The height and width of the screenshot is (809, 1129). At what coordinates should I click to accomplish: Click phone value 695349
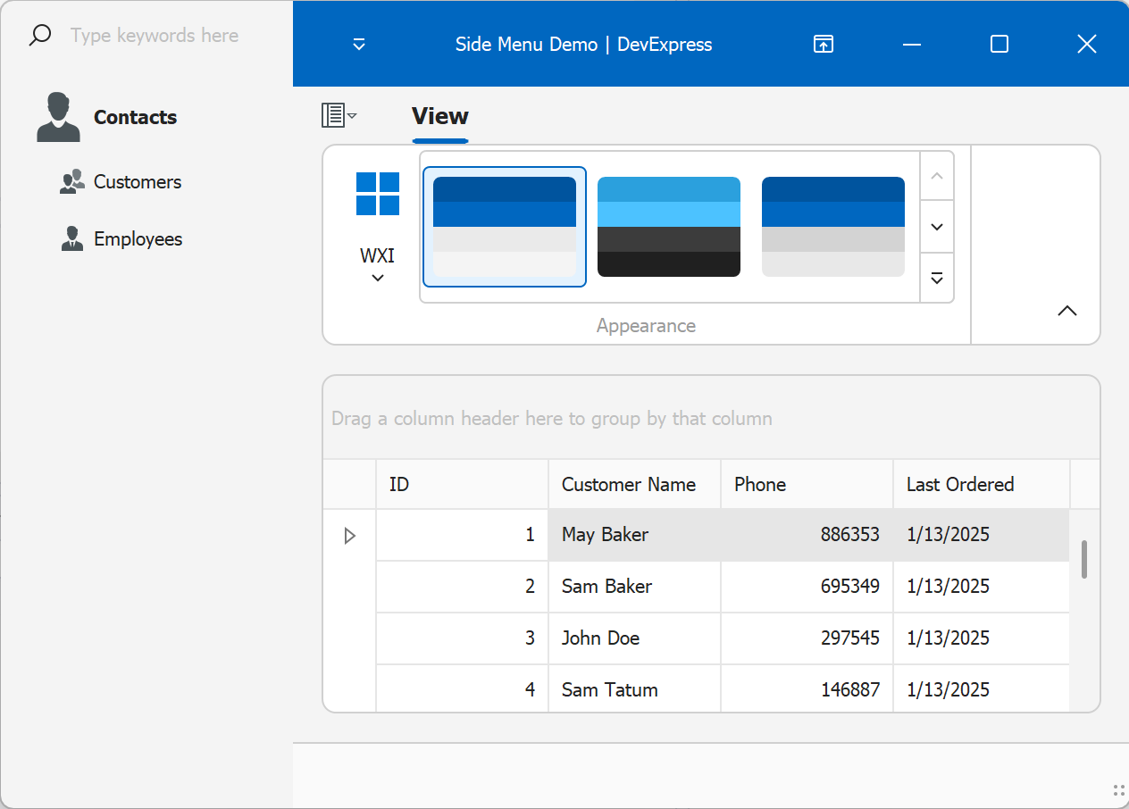point(849,587)
